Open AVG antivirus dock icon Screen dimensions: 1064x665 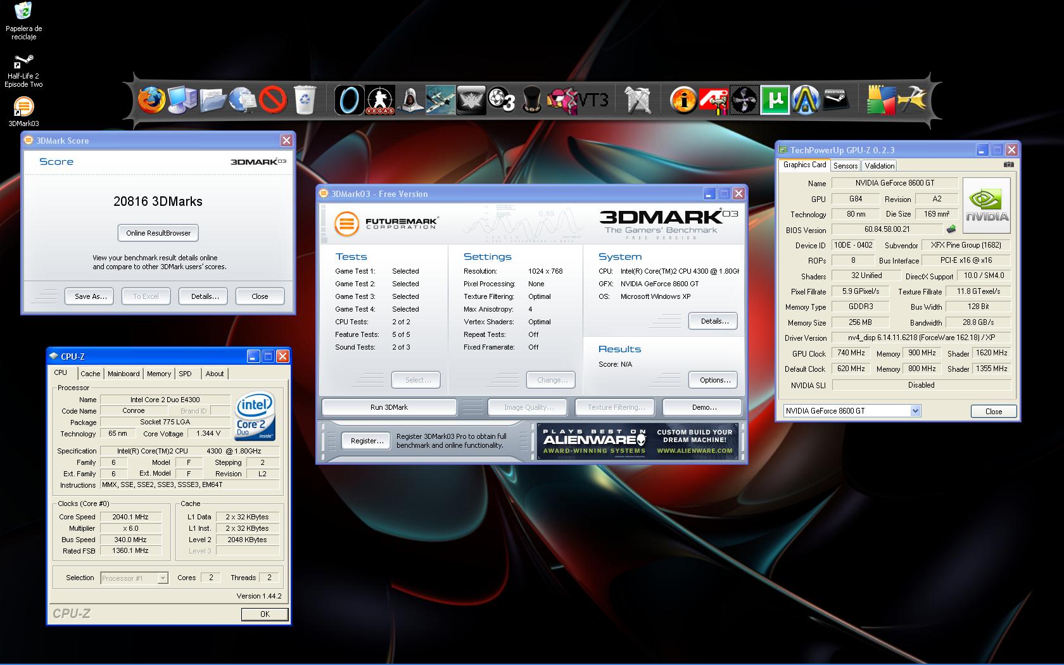coord(882,100)
